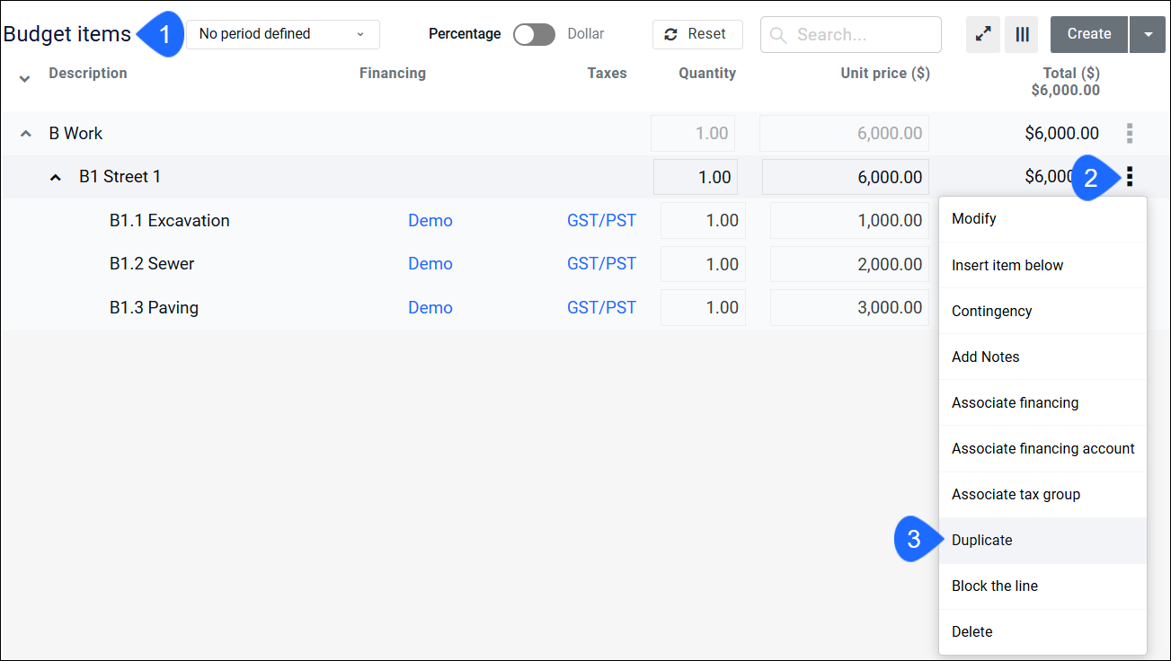Select the 'B1.3 Paving' row text
The height and width of the screenshot is (661, 1171).
[154, 308]
